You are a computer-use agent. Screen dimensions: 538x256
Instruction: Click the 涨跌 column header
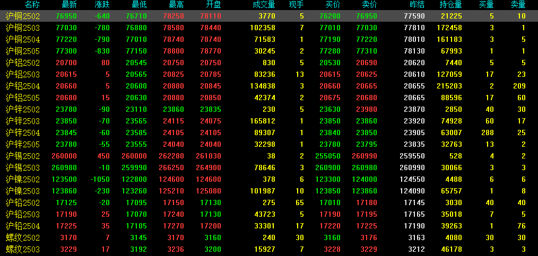coord(102,4)
